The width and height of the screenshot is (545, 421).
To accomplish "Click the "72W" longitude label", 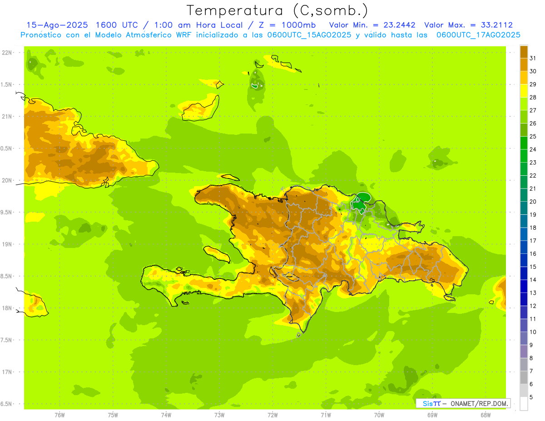I will pos(272,415).
